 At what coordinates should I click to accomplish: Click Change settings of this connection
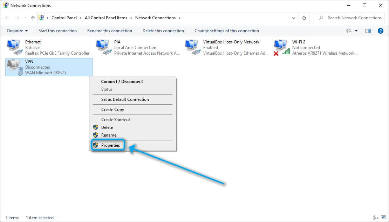pyautogui.click(x=227, y=30)
